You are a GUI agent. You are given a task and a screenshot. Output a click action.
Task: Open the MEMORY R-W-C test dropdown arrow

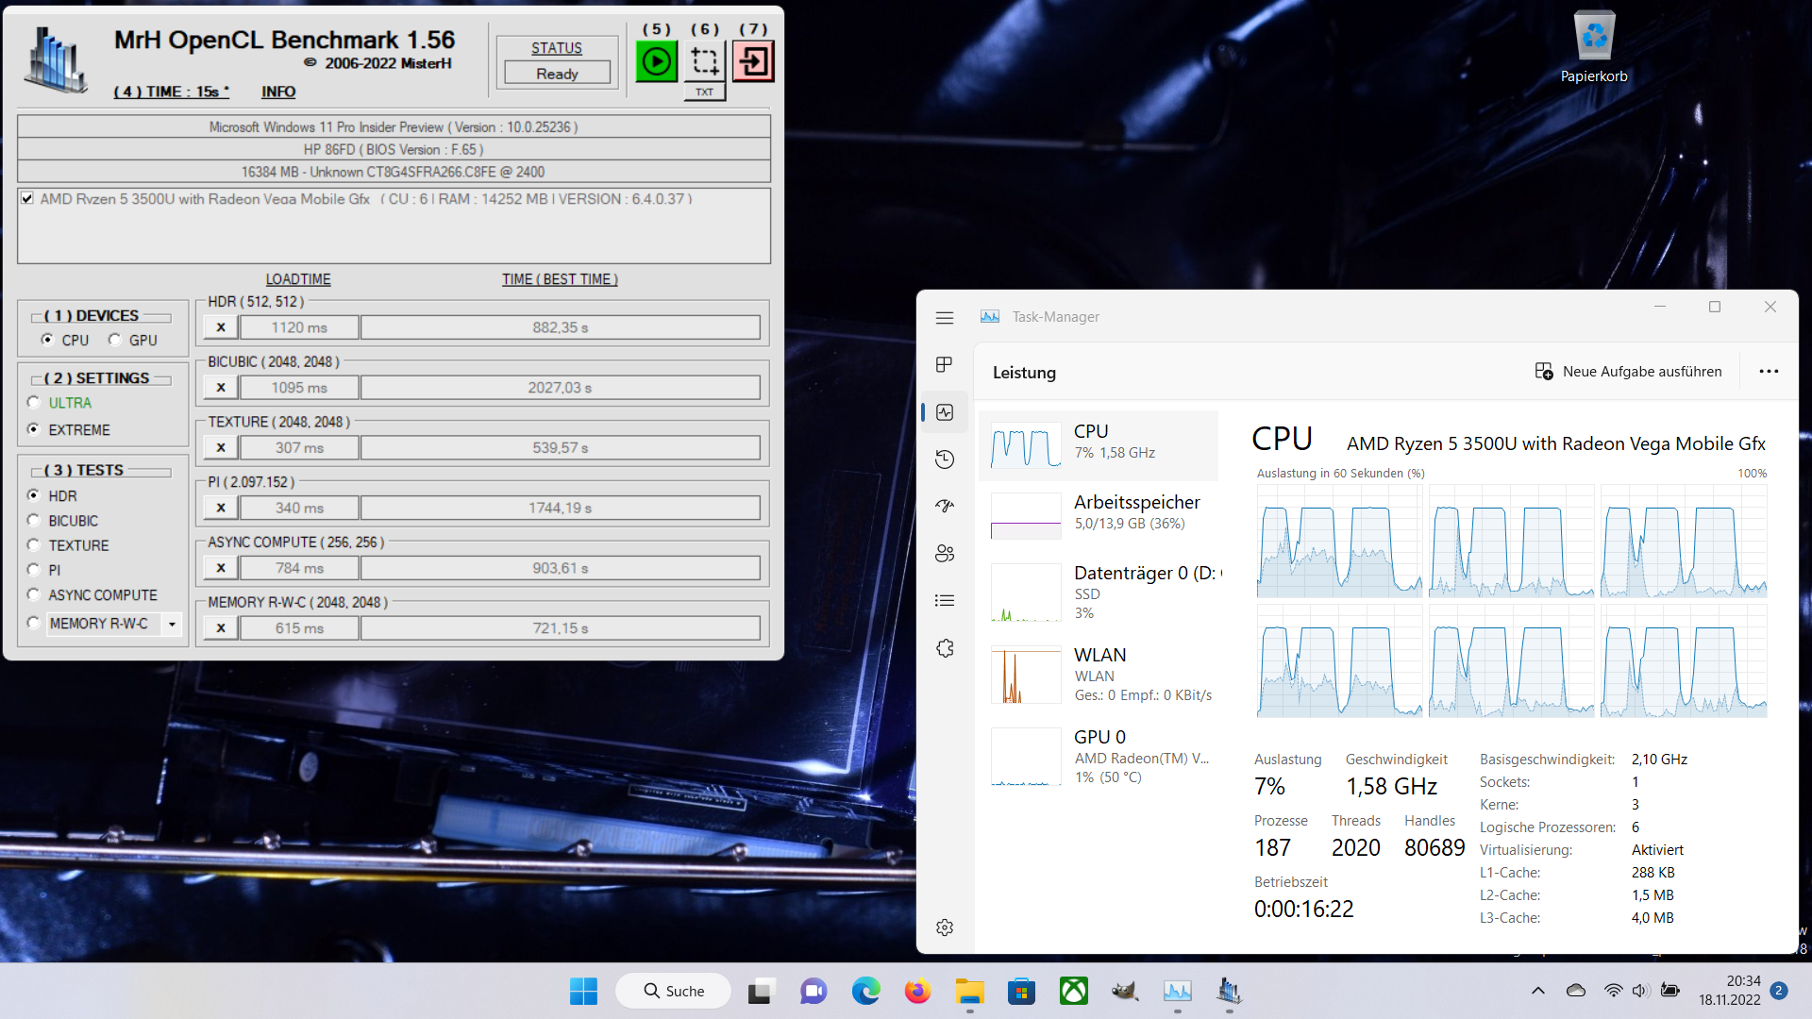[172, 624]
